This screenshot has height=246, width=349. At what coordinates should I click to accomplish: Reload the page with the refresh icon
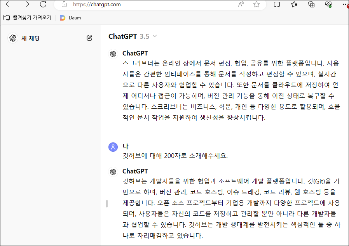coord(43,4)
